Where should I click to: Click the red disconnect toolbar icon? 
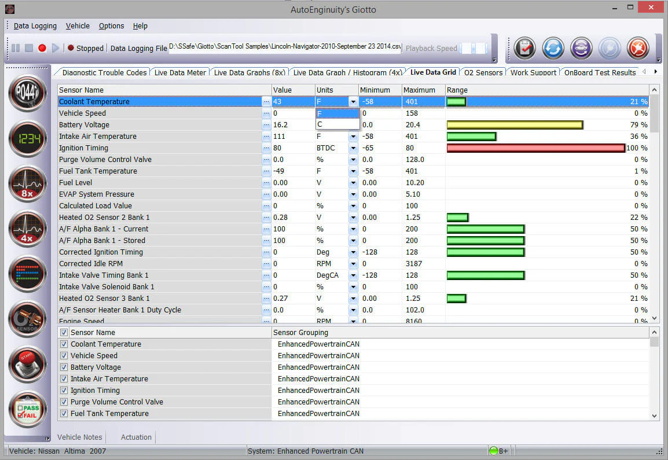(x=638, y=48)
